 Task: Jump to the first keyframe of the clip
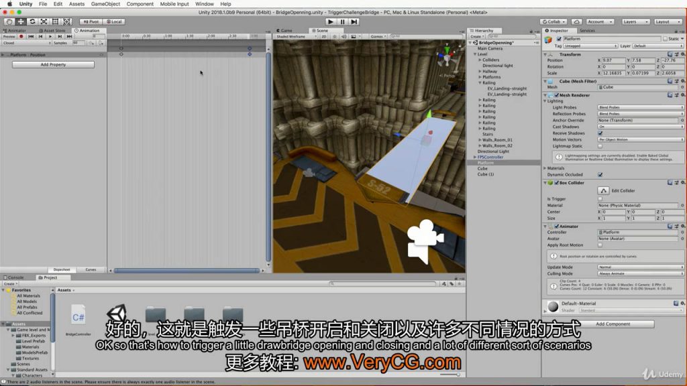(x=31, y=37)
